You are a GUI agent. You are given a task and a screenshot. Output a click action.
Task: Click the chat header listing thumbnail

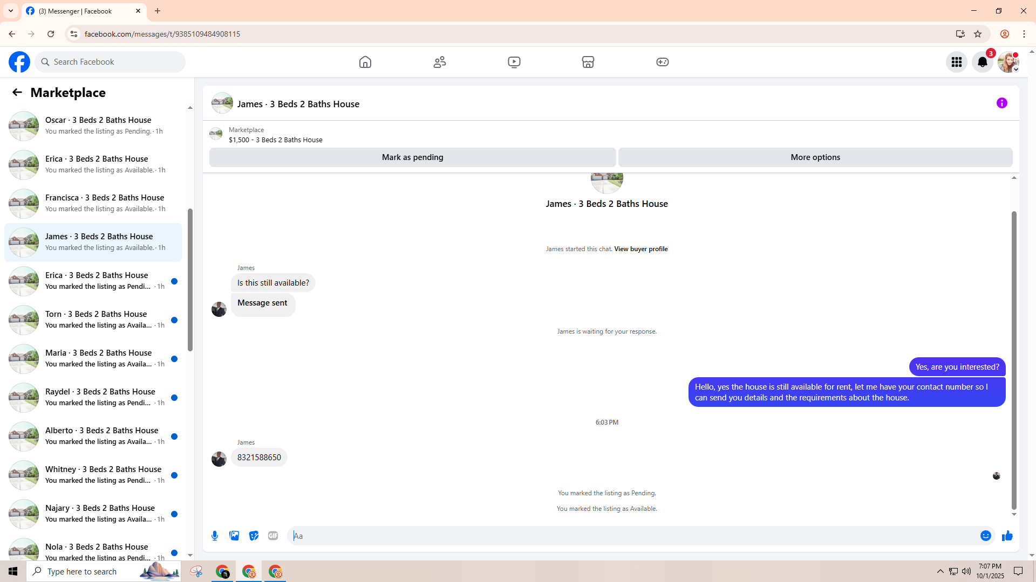click(x=222, y=103)
